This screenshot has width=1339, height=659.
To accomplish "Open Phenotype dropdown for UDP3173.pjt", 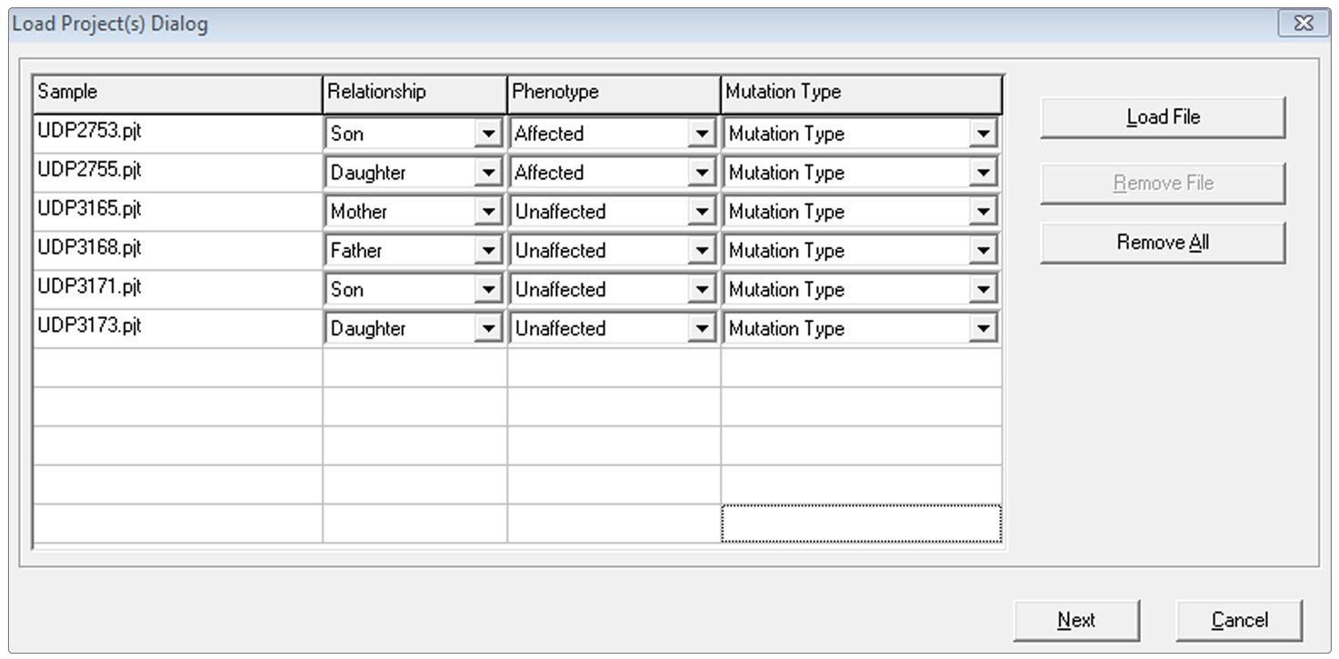I will coord(701,330).
